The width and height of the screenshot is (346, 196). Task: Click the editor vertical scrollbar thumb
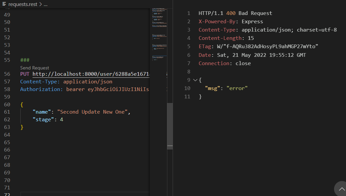(x=170, y=126)
